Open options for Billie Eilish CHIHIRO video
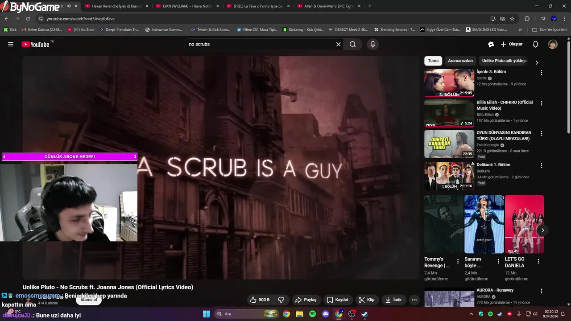 pos(542,103)
